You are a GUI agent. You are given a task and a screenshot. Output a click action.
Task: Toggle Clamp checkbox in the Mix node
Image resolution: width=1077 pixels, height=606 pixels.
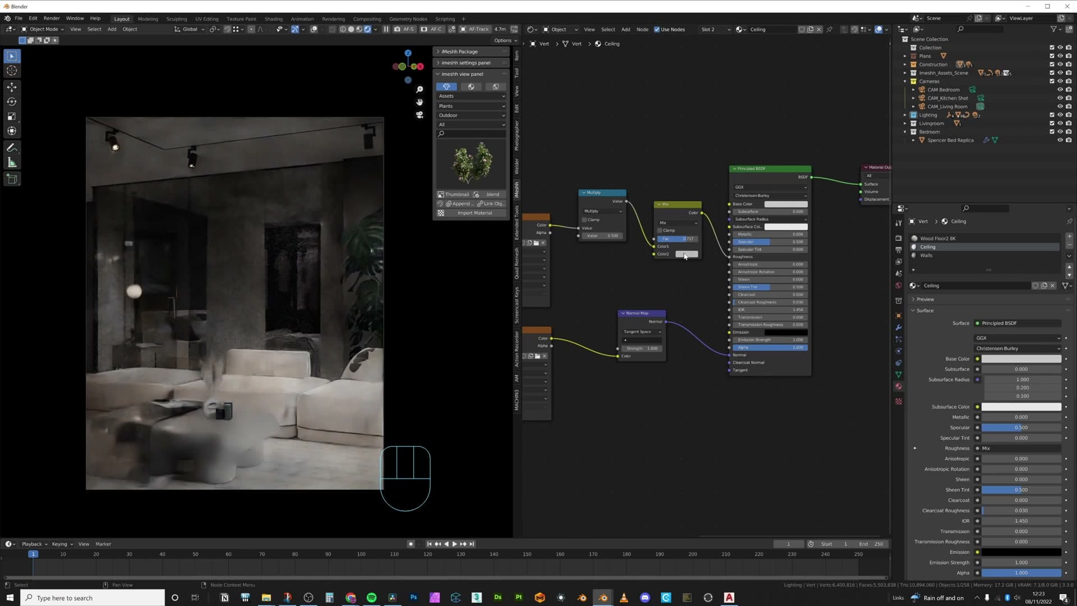(x=660, y=231)
